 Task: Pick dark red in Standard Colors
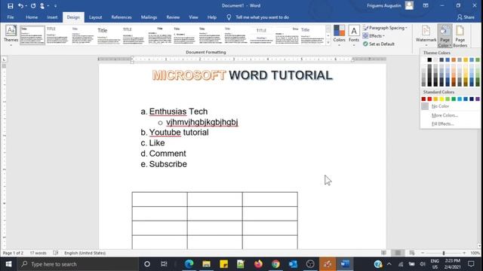tap(423, 99)
